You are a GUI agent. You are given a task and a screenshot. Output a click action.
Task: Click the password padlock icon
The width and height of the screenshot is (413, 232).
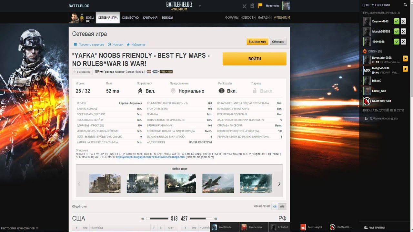255,91
